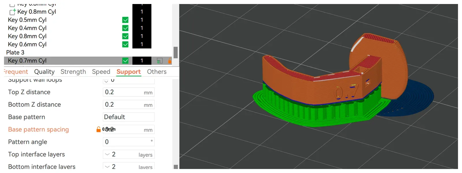Select the Support tab
The width and height of the screenshot is (462, 173).
[x=128, y=72]
